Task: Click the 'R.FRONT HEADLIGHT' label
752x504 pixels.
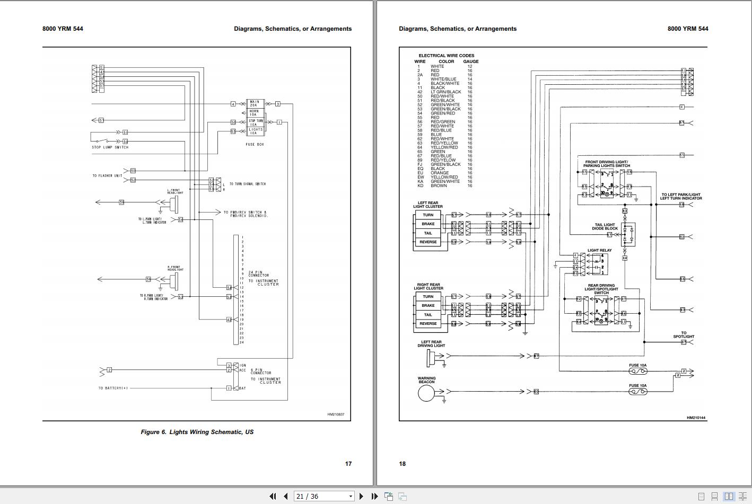Action: click(x=175, y=268)
